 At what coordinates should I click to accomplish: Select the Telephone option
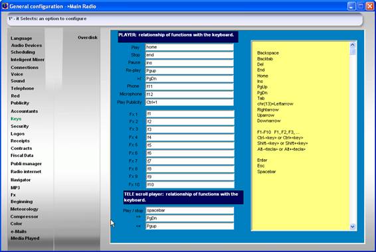(23, 89)
